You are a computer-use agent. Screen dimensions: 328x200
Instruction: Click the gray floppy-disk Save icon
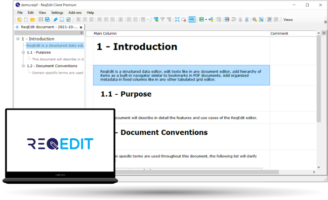pos(41,19)
